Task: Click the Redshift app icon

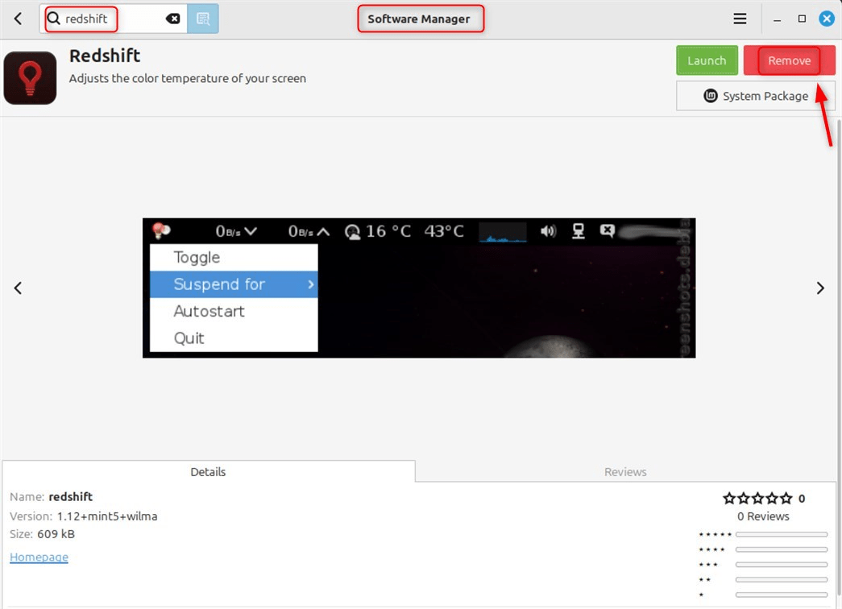Action: (30, 78)
